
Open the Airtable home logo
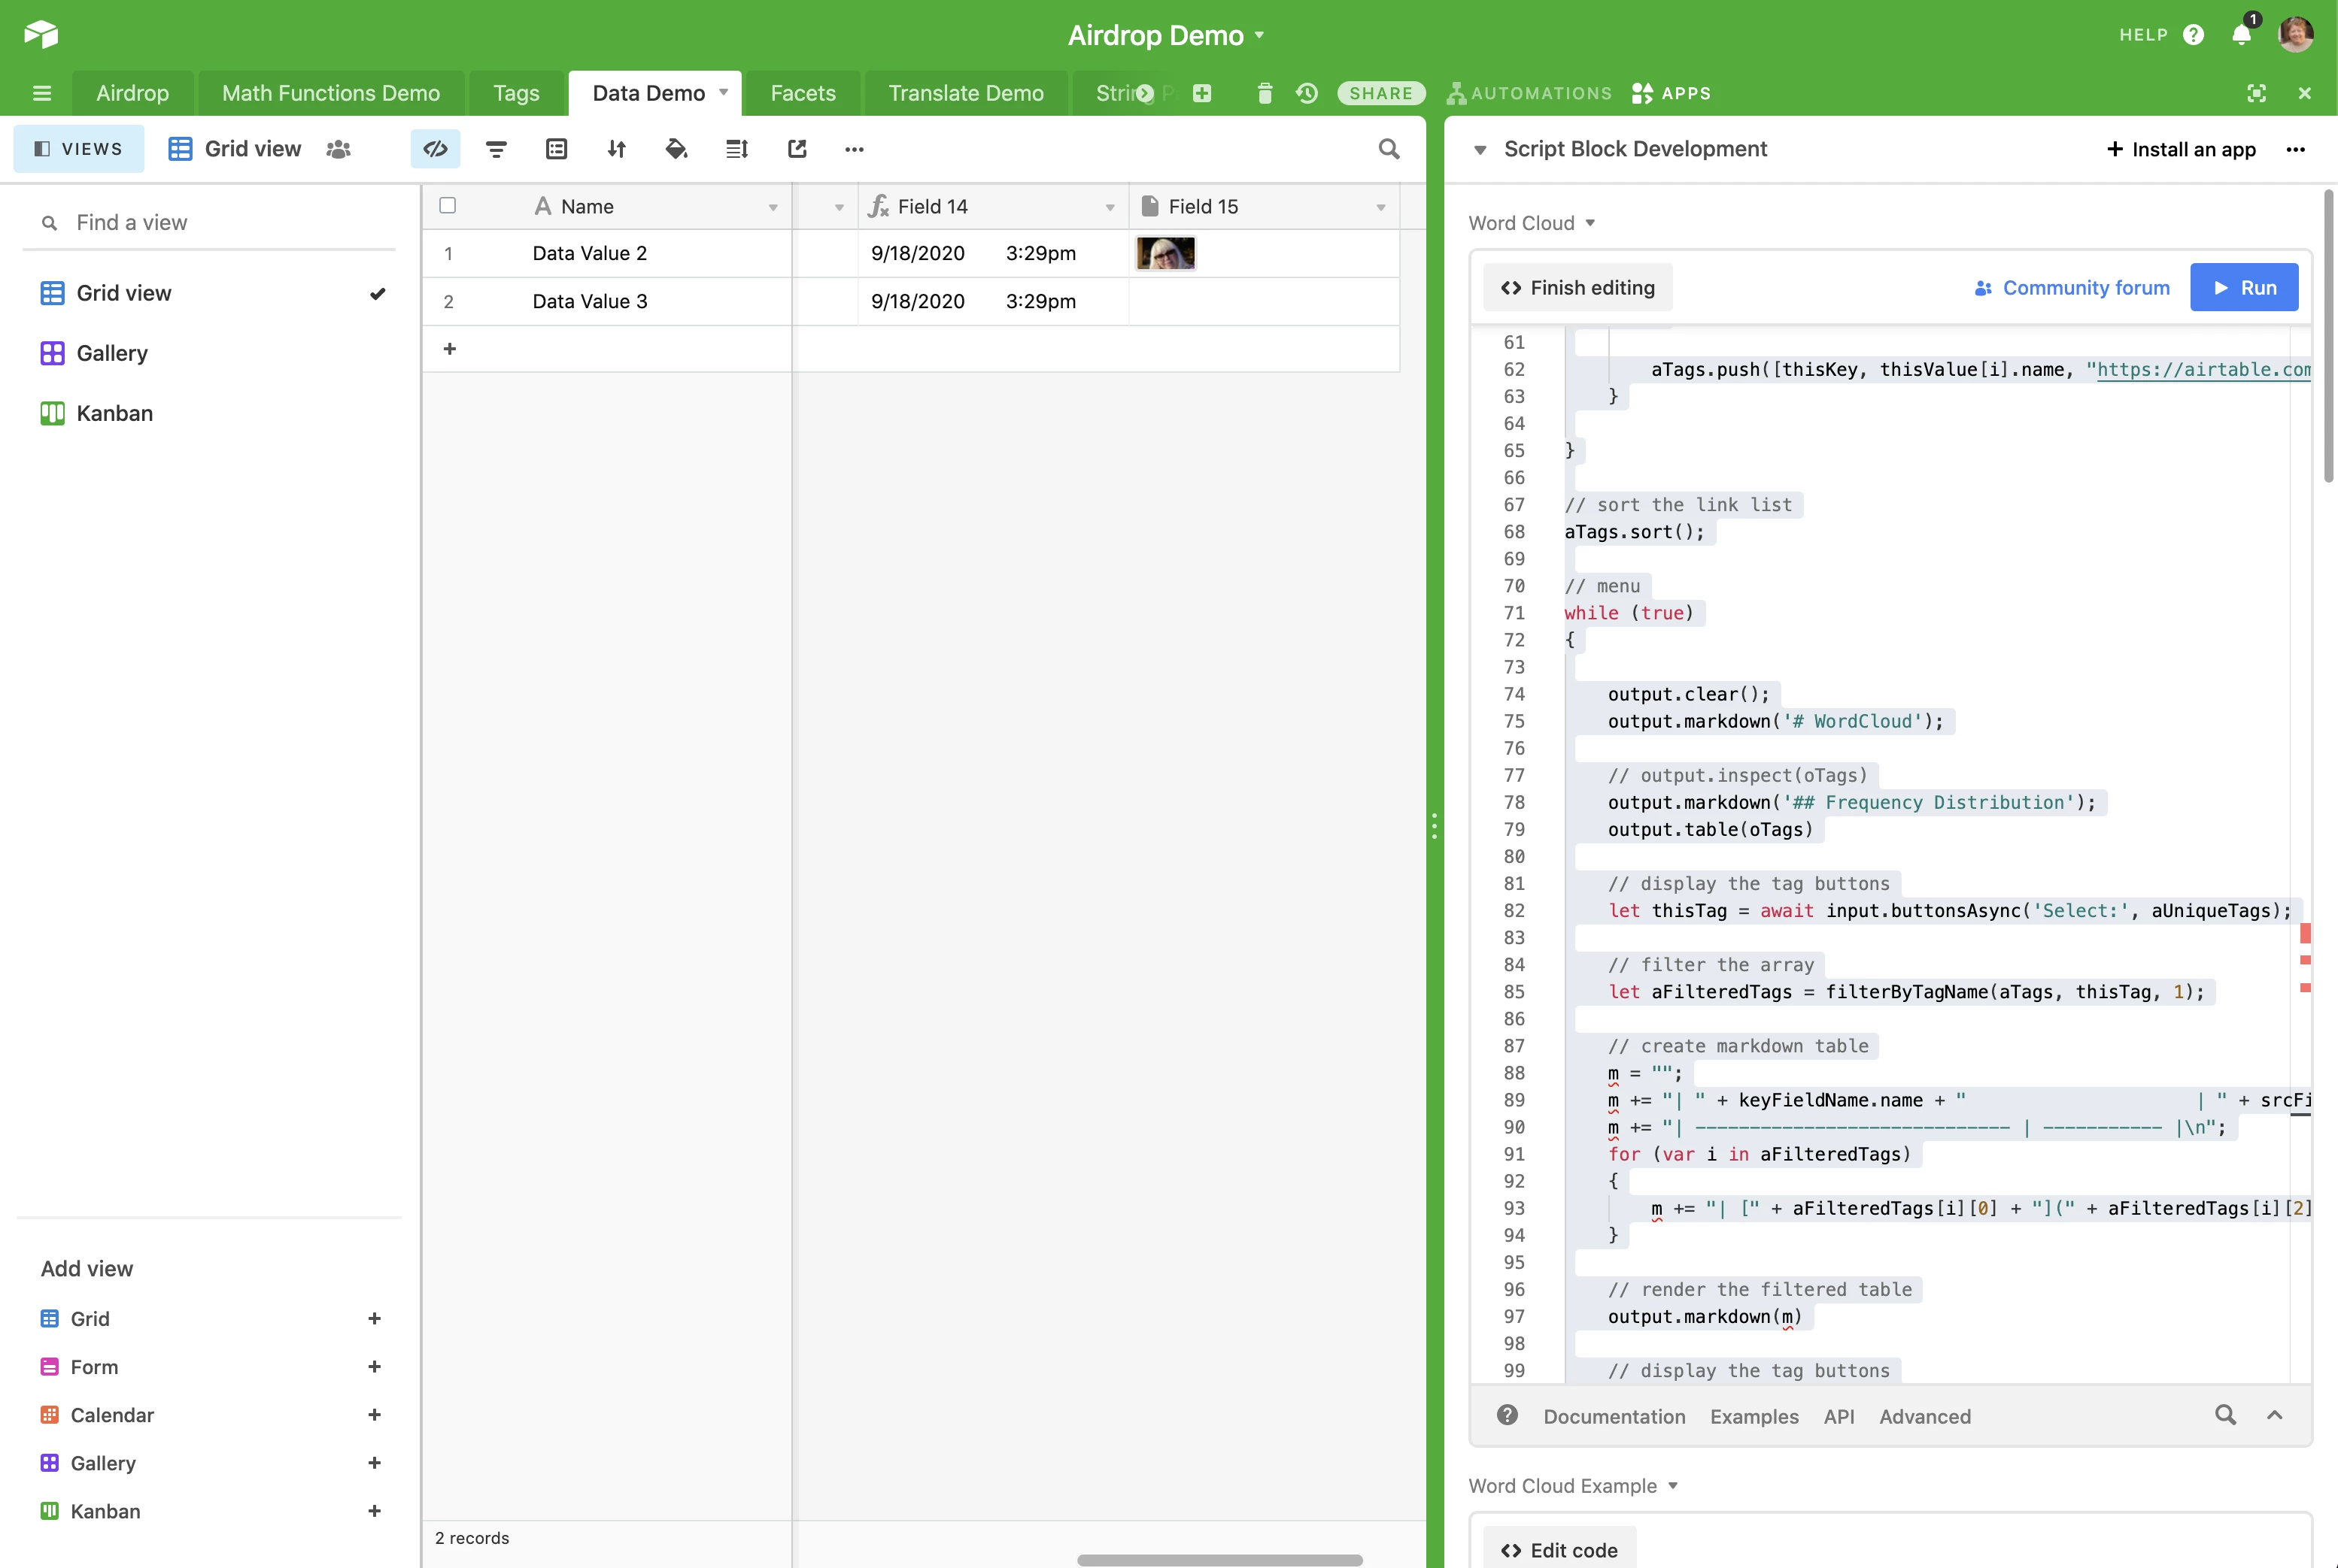click(41, 34)
